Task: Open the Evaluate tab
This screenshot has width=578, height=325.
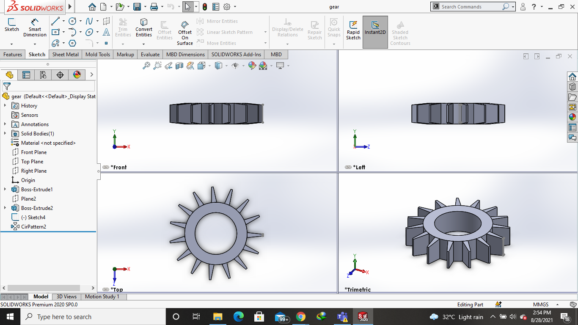Action: pos(150,55)
